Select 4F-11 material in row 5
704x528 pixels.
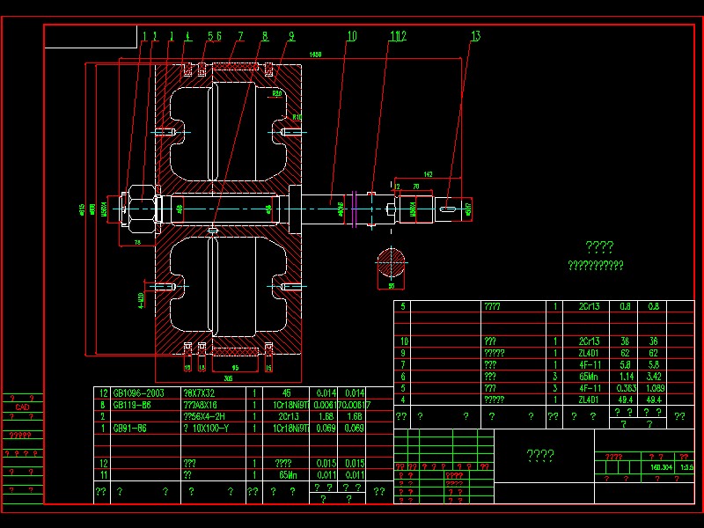[x=589, y=388]
